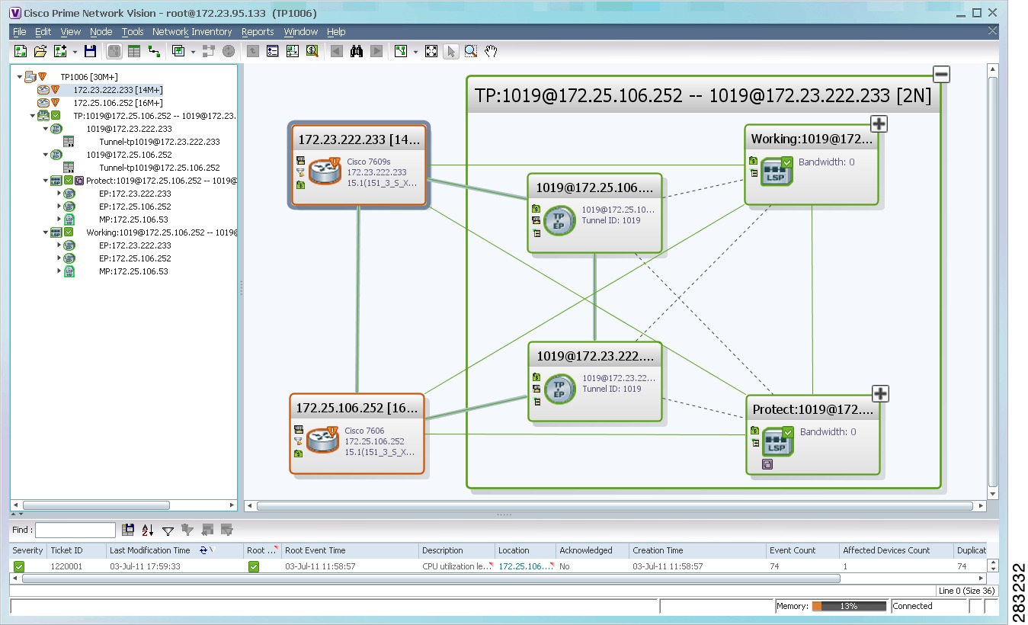This screenshot has height=625, width=1028.
Task: Expand the Working:1019 node with plus button
Action: [x=879, y=124]
